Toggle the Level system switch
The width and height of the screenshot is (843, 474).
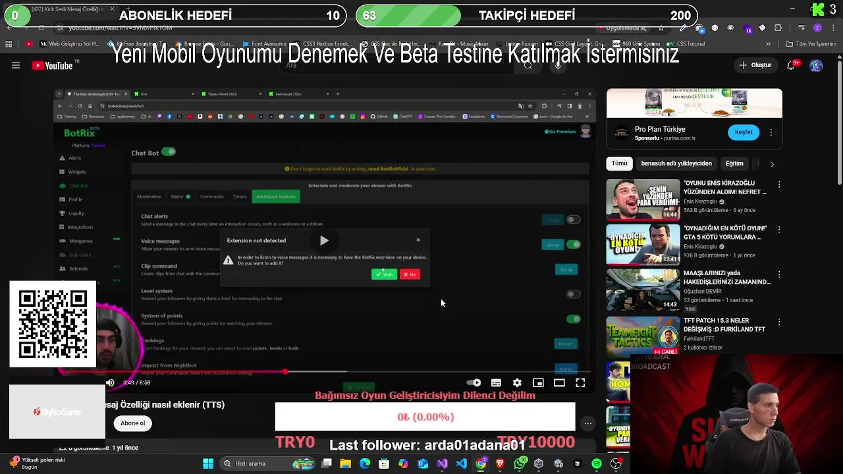coord(574,294)
